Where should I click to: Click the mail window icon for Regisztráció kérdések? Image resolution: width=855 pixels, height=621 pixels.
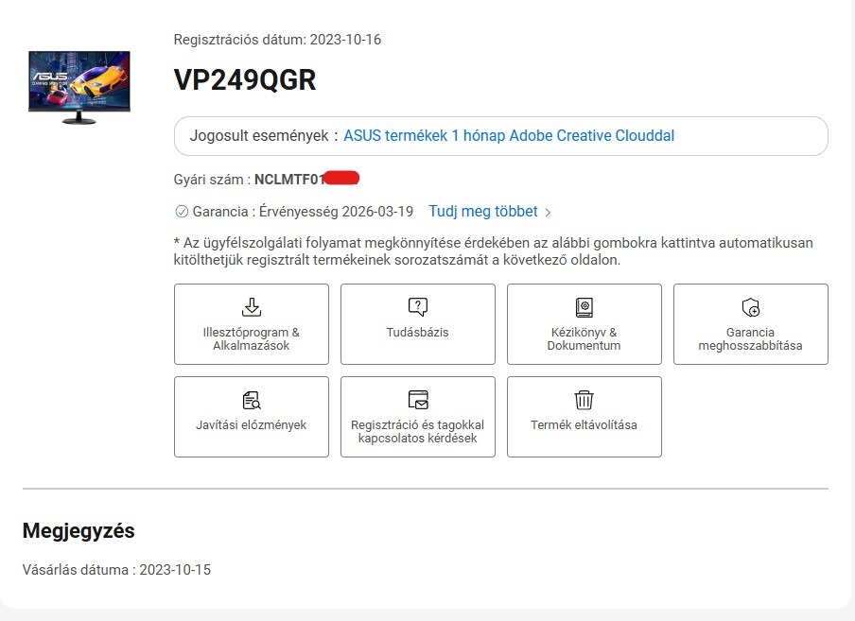(418, 400)
